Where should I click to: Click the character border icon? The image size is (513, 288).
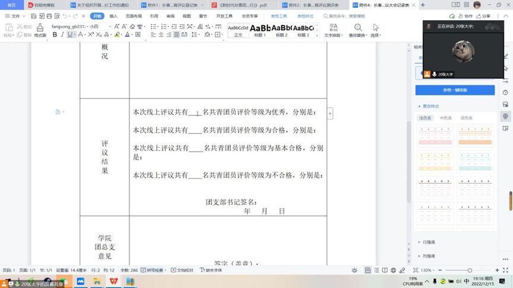pyautogui.click(x=138, y=34)
